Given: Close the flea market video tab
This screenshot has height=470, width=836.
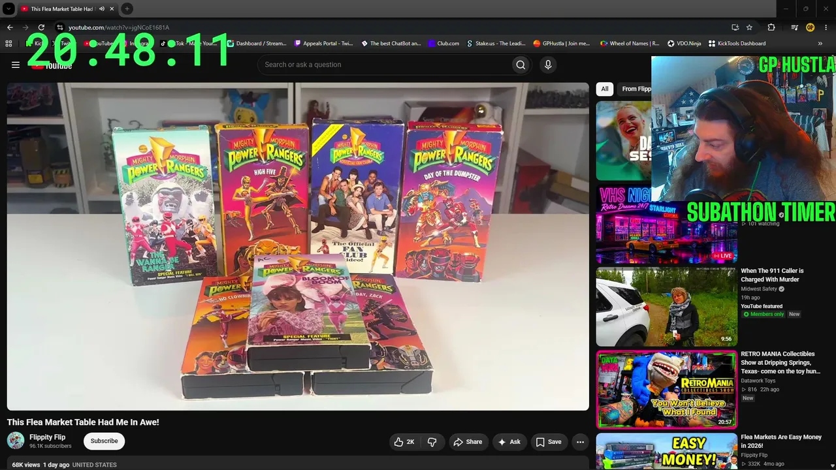Looking at the screenshot, I should pyautogui.click(x=112, y=8).
